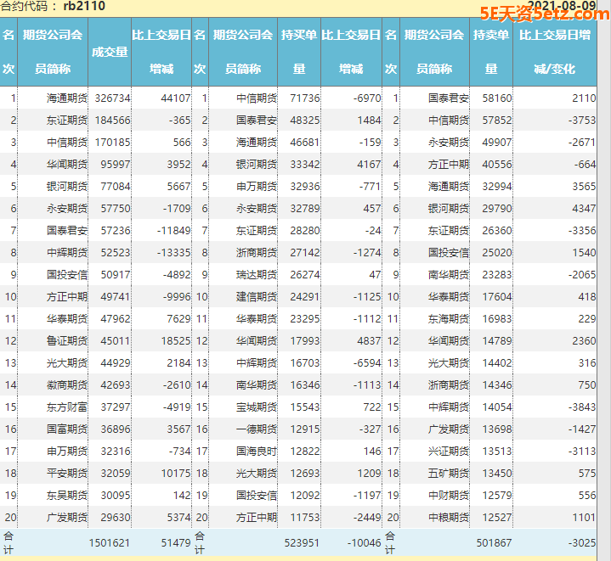Click the total trading volume 1501621
The height and width of the screenshot is (561, 611).
click(x=110, y=543)
